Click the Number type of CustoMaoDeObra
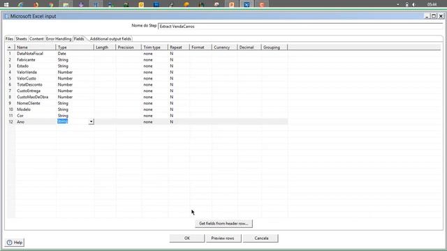 tap(65, 97)
